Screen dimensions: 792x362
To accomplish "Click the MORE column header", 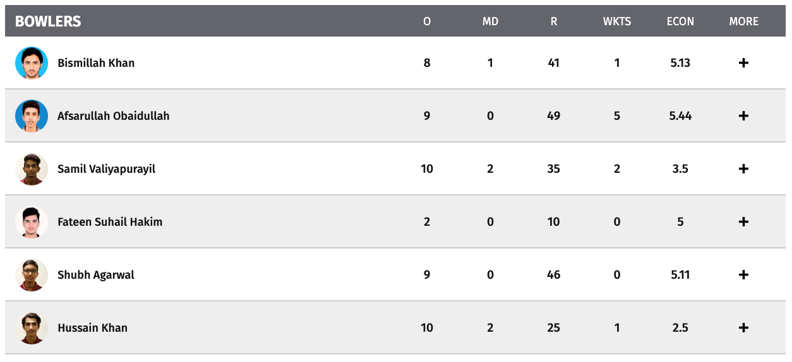I will [x=744, y=21].
